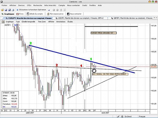
Task: Click the 167,00 price axis label
Action: [x=153, y=26]
